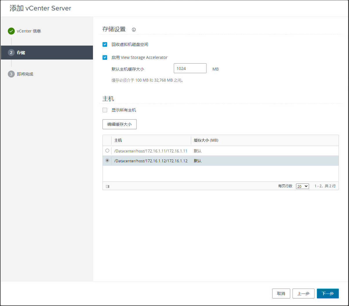Image resolution: width=349 pixels, height=306 pixels.
Task: Select host 172.16.1.12 radio button
Action: tap(107, 161)
